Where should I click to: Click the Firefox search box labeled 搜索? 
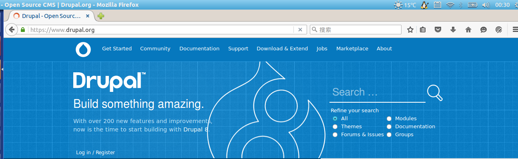pyautogui.click(x=355, y=30)
